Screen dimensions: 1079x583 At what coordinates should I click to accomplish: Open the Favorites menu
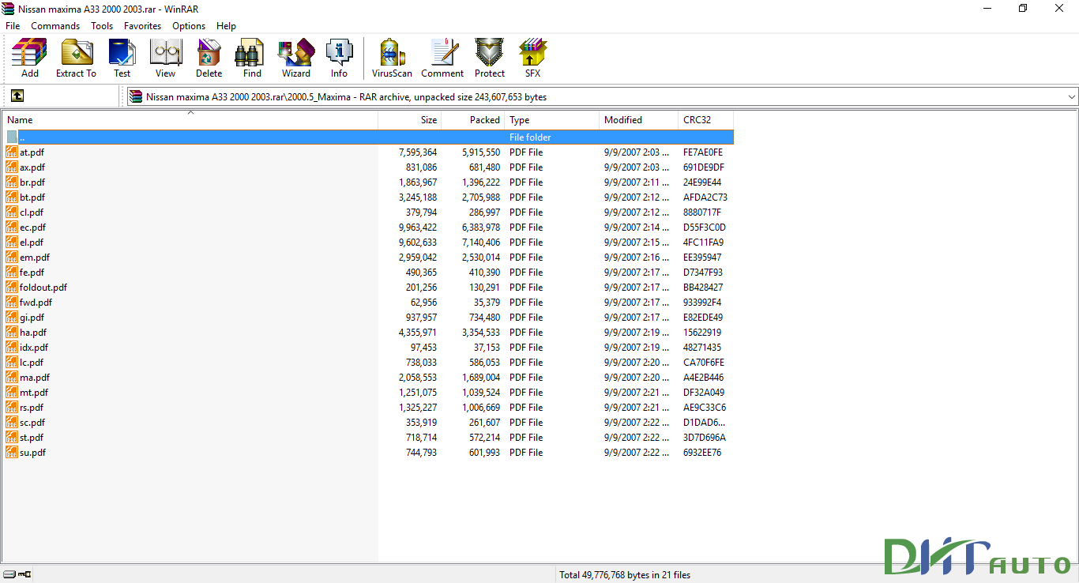click(x=143, y=26)
